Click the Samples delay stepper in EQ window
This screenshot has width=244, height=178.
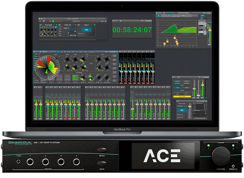coord(204,26)
